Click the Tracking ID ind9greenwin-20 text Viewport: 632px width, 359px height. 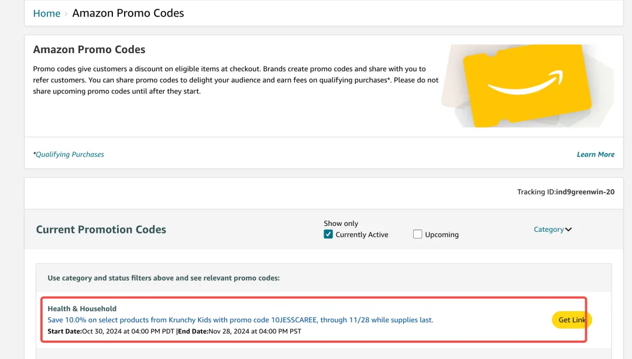[x=565, y=192]
